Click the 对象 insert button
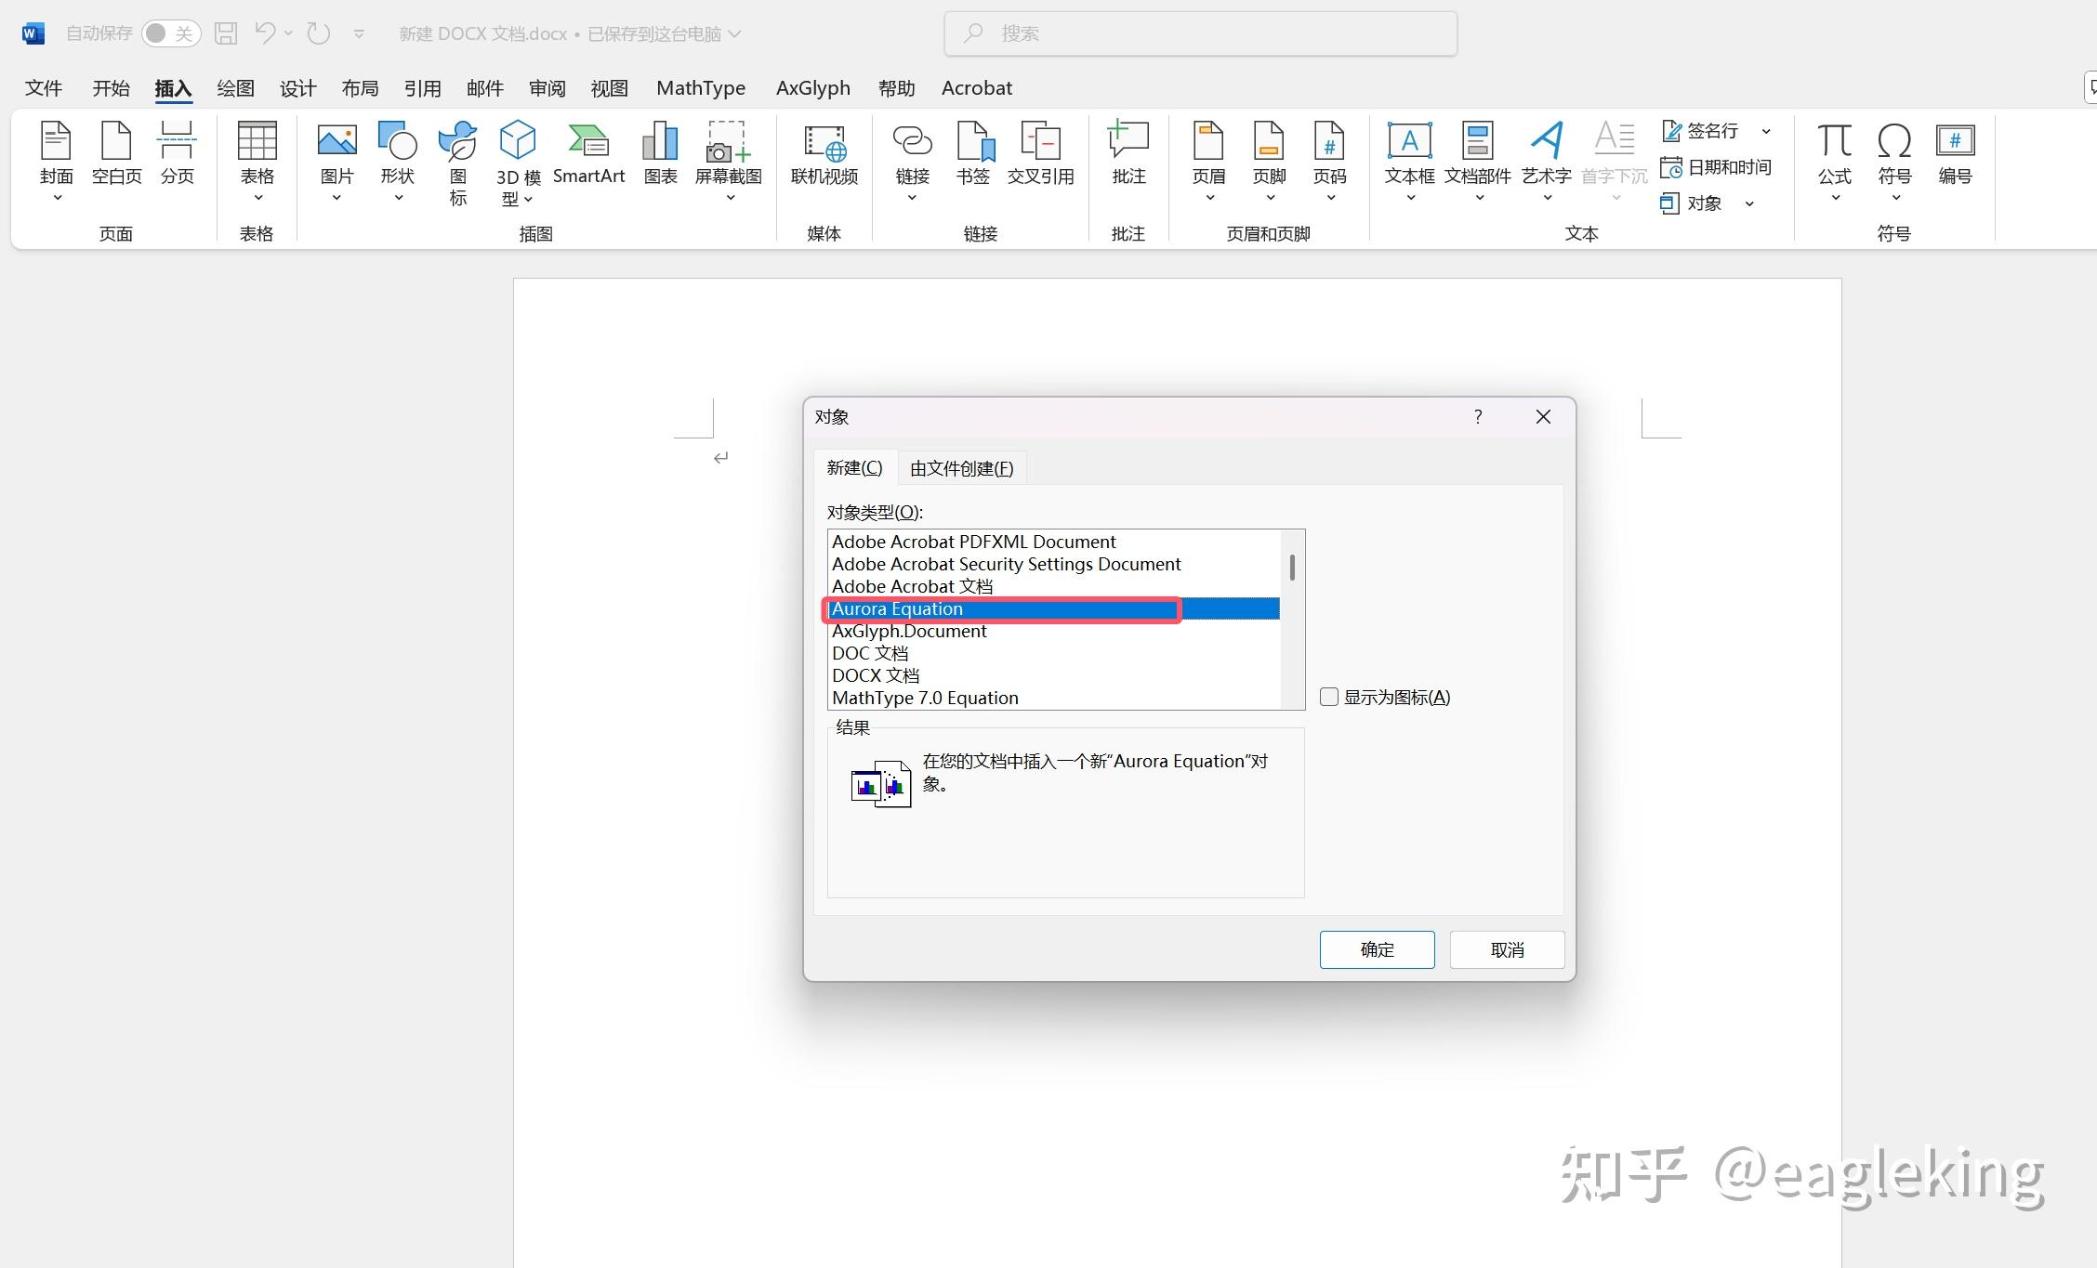The image size is (2097, 1268). pyautogui.click(x=1692, y=203)
